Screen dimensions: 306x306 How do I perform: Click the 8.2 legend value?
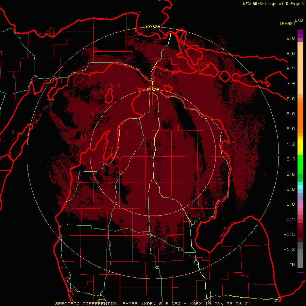point(291,68)
